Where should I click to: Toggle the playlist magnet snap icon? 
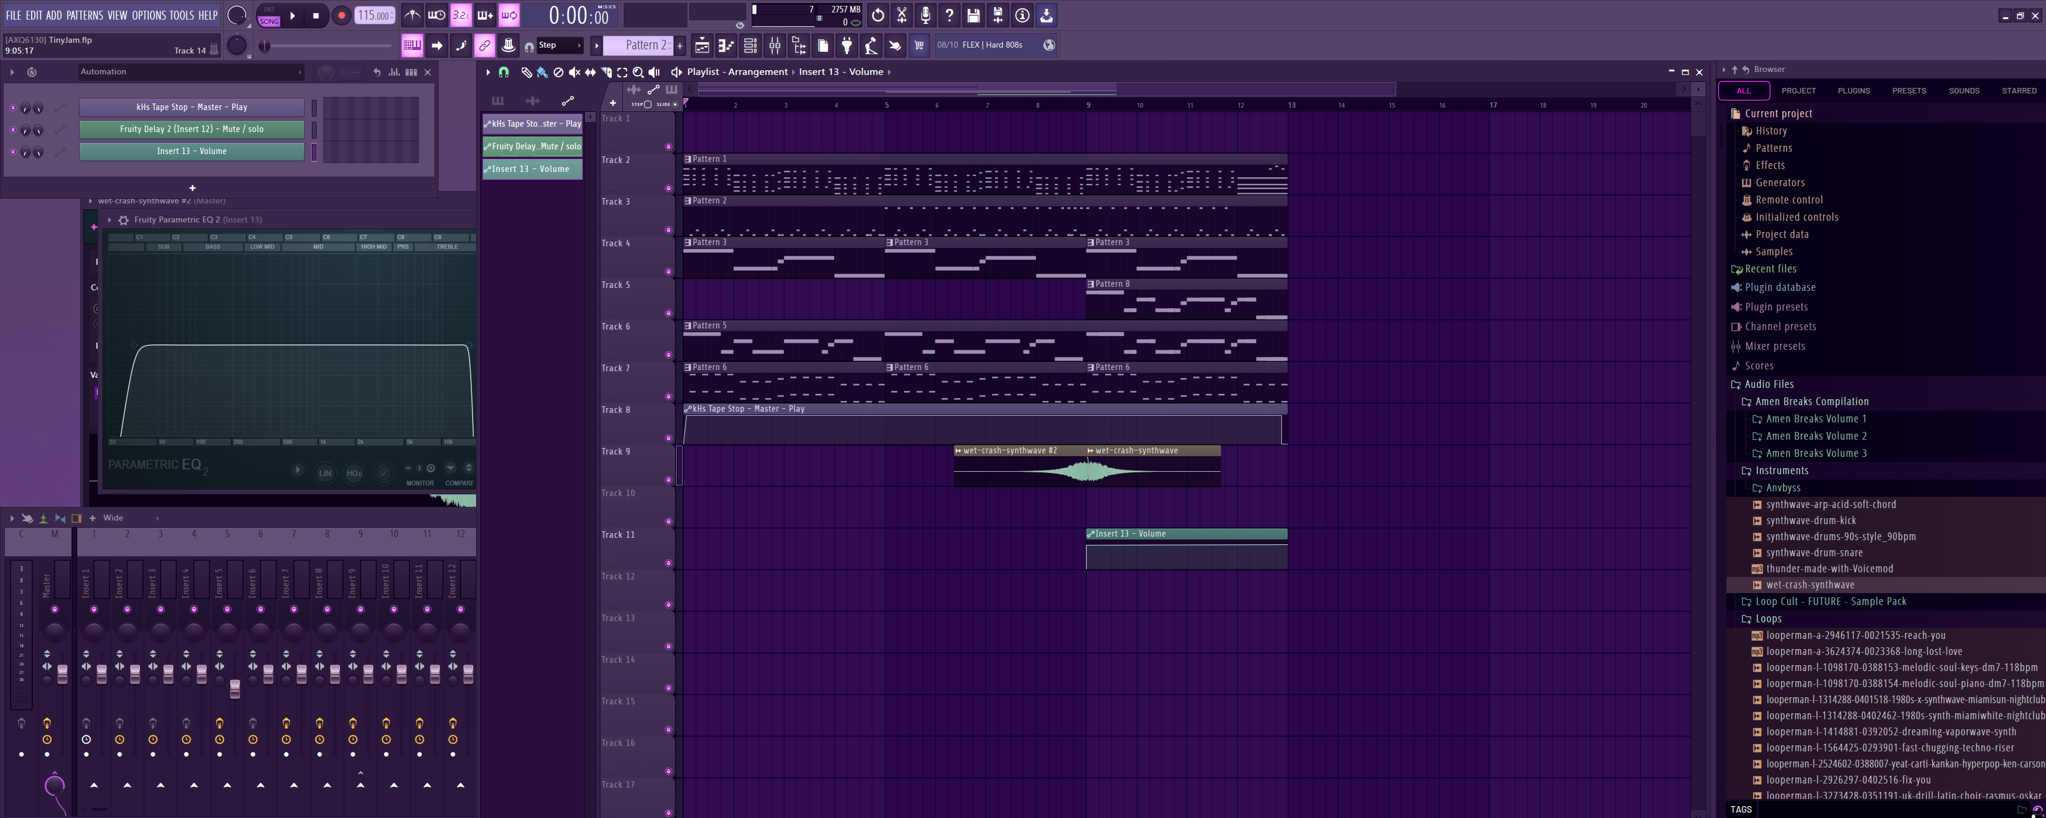point(503,72)
